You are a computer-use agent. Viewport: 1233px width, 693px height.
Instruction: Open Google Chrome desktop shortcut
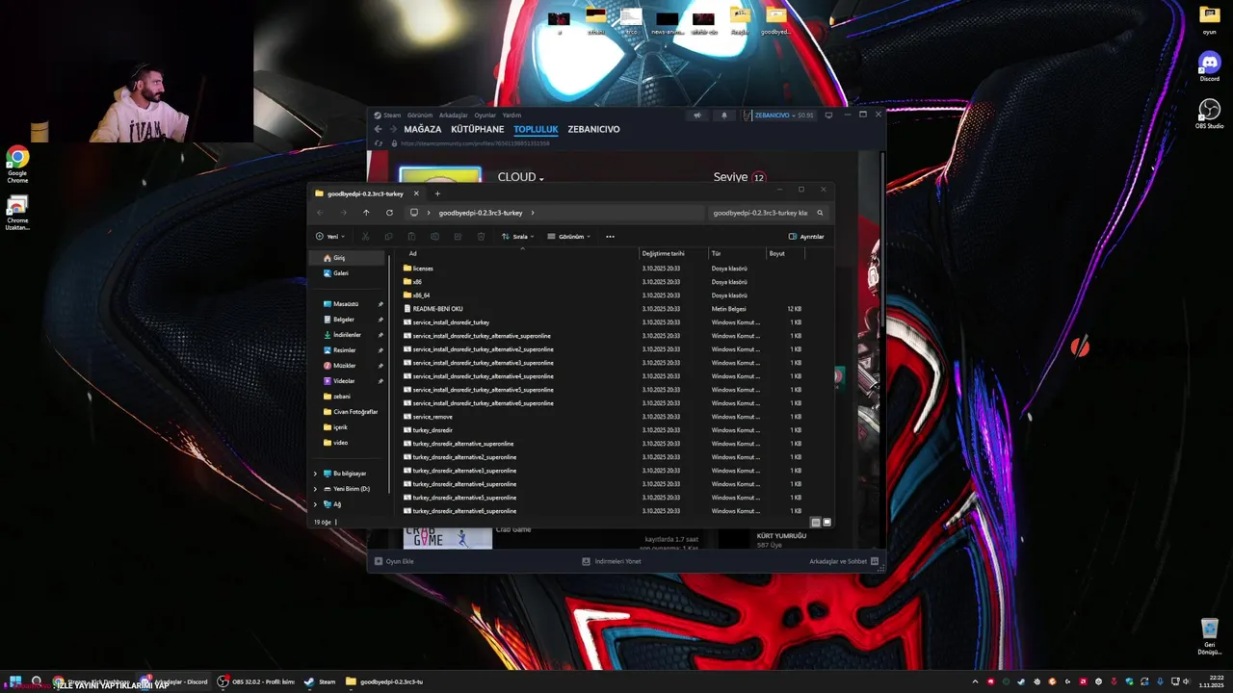pyautogui.click(x=17, y=164)
